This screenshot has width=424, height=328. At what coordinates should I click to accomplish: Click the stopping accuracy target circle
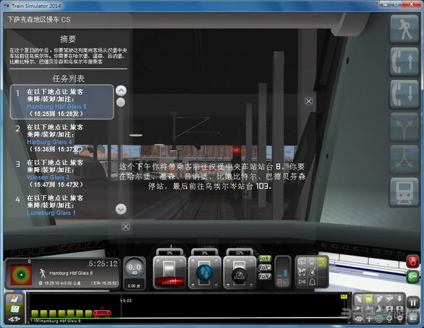pyautogui.click(x=21, y=275)
